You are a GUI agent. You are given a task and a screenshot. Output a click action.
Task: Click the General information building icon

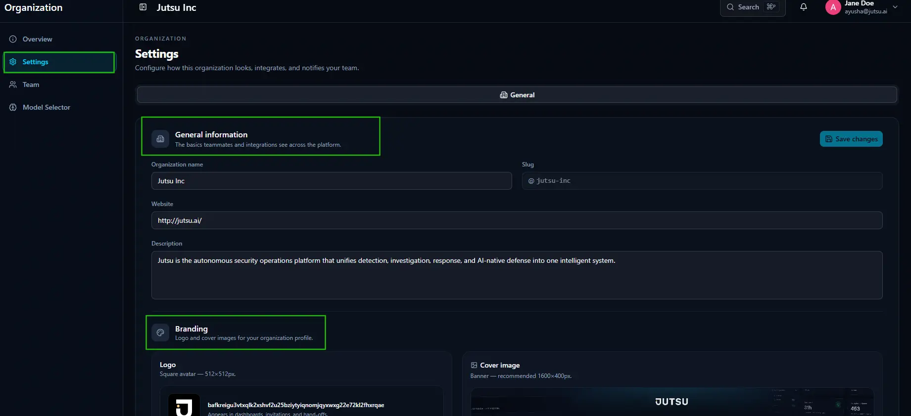coord(160,139)
